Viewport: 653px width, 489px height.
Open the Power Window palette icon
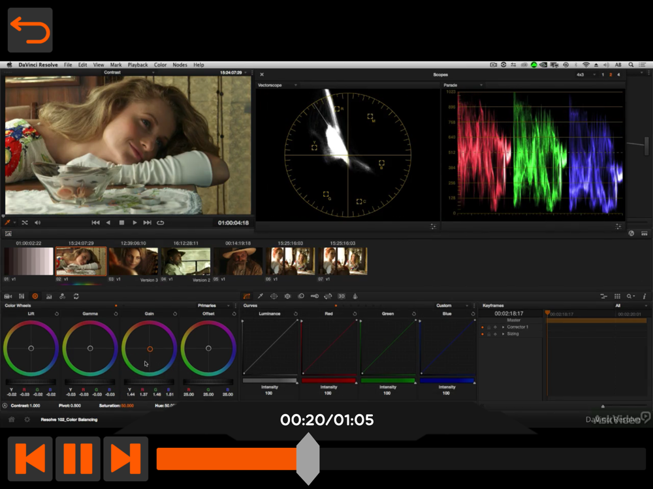(274, 296)
